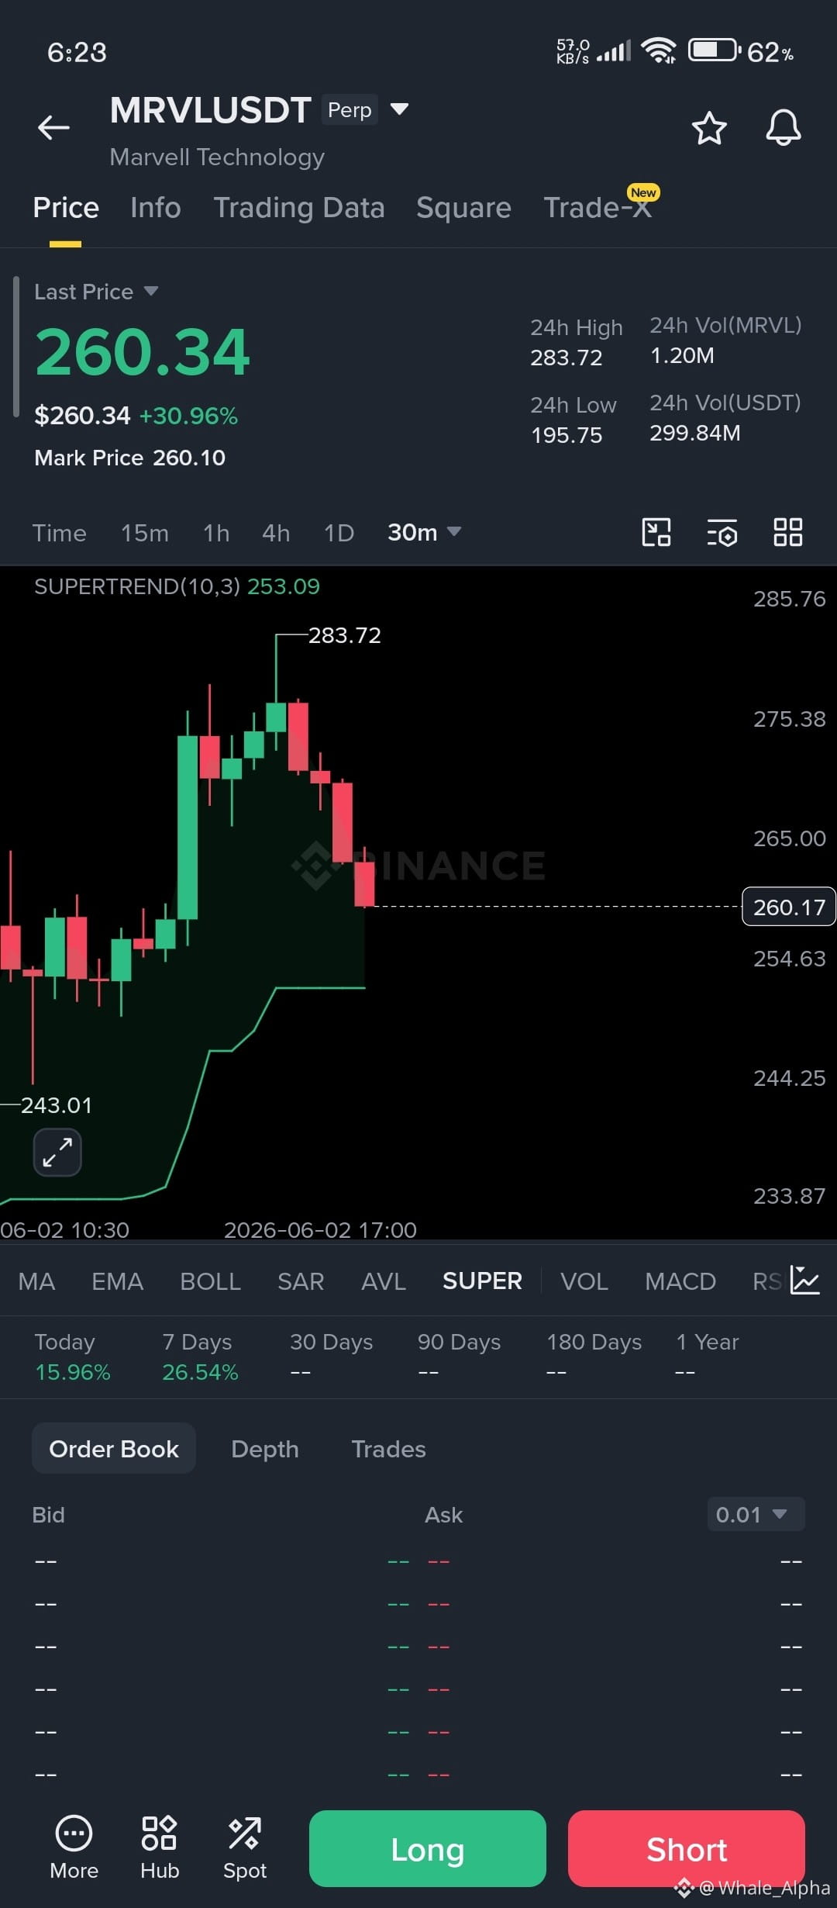Click the Today 15.96% performance value

tap(73, 1372)
